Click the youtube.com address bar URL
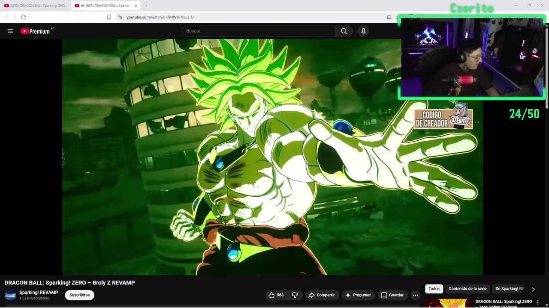549x308 pixels. [160, 17]
